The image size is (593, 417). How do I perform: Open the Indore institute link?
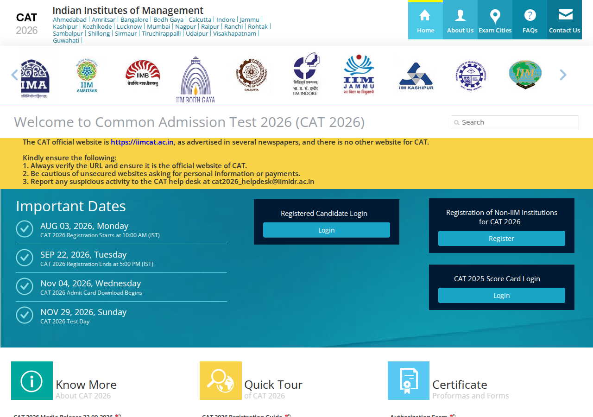(x=226, y=19)
